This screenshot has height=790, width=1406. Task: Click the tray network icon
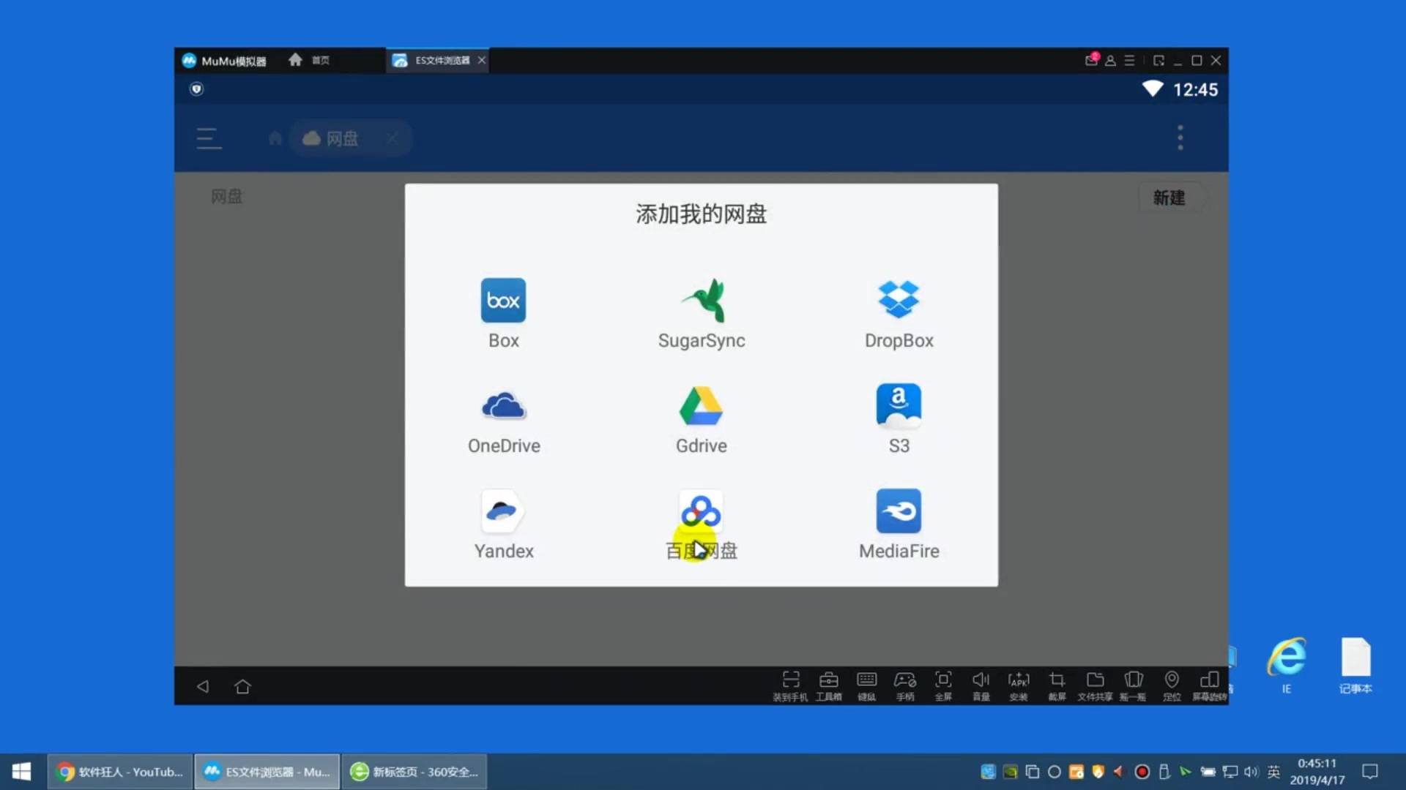click(x=1230, y=772)
